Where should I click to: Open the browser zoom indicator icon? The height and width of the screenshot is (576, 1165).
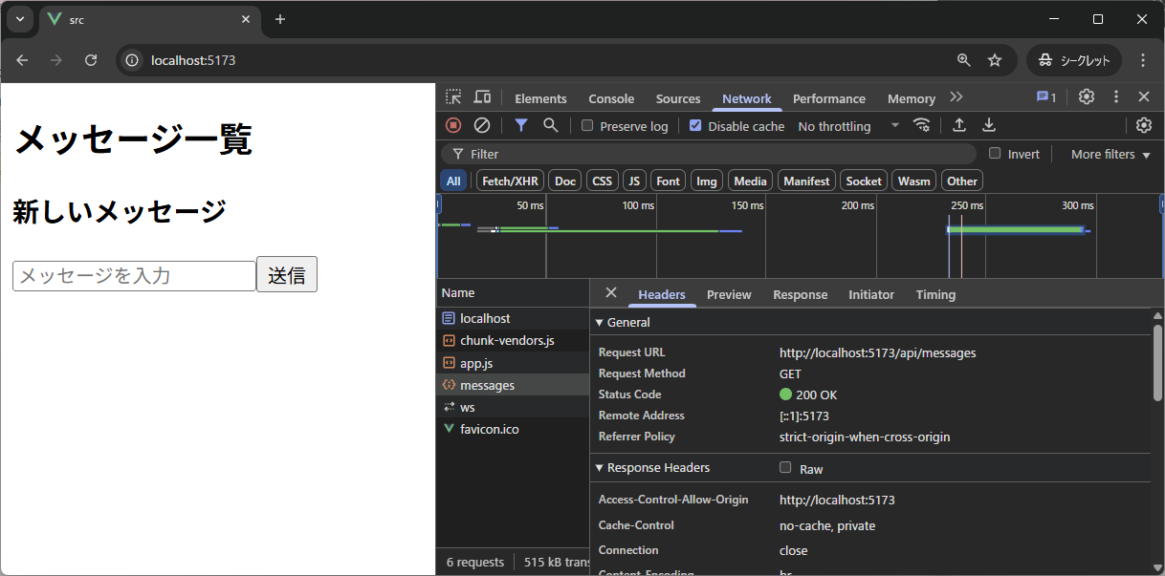tap(964, 60)
